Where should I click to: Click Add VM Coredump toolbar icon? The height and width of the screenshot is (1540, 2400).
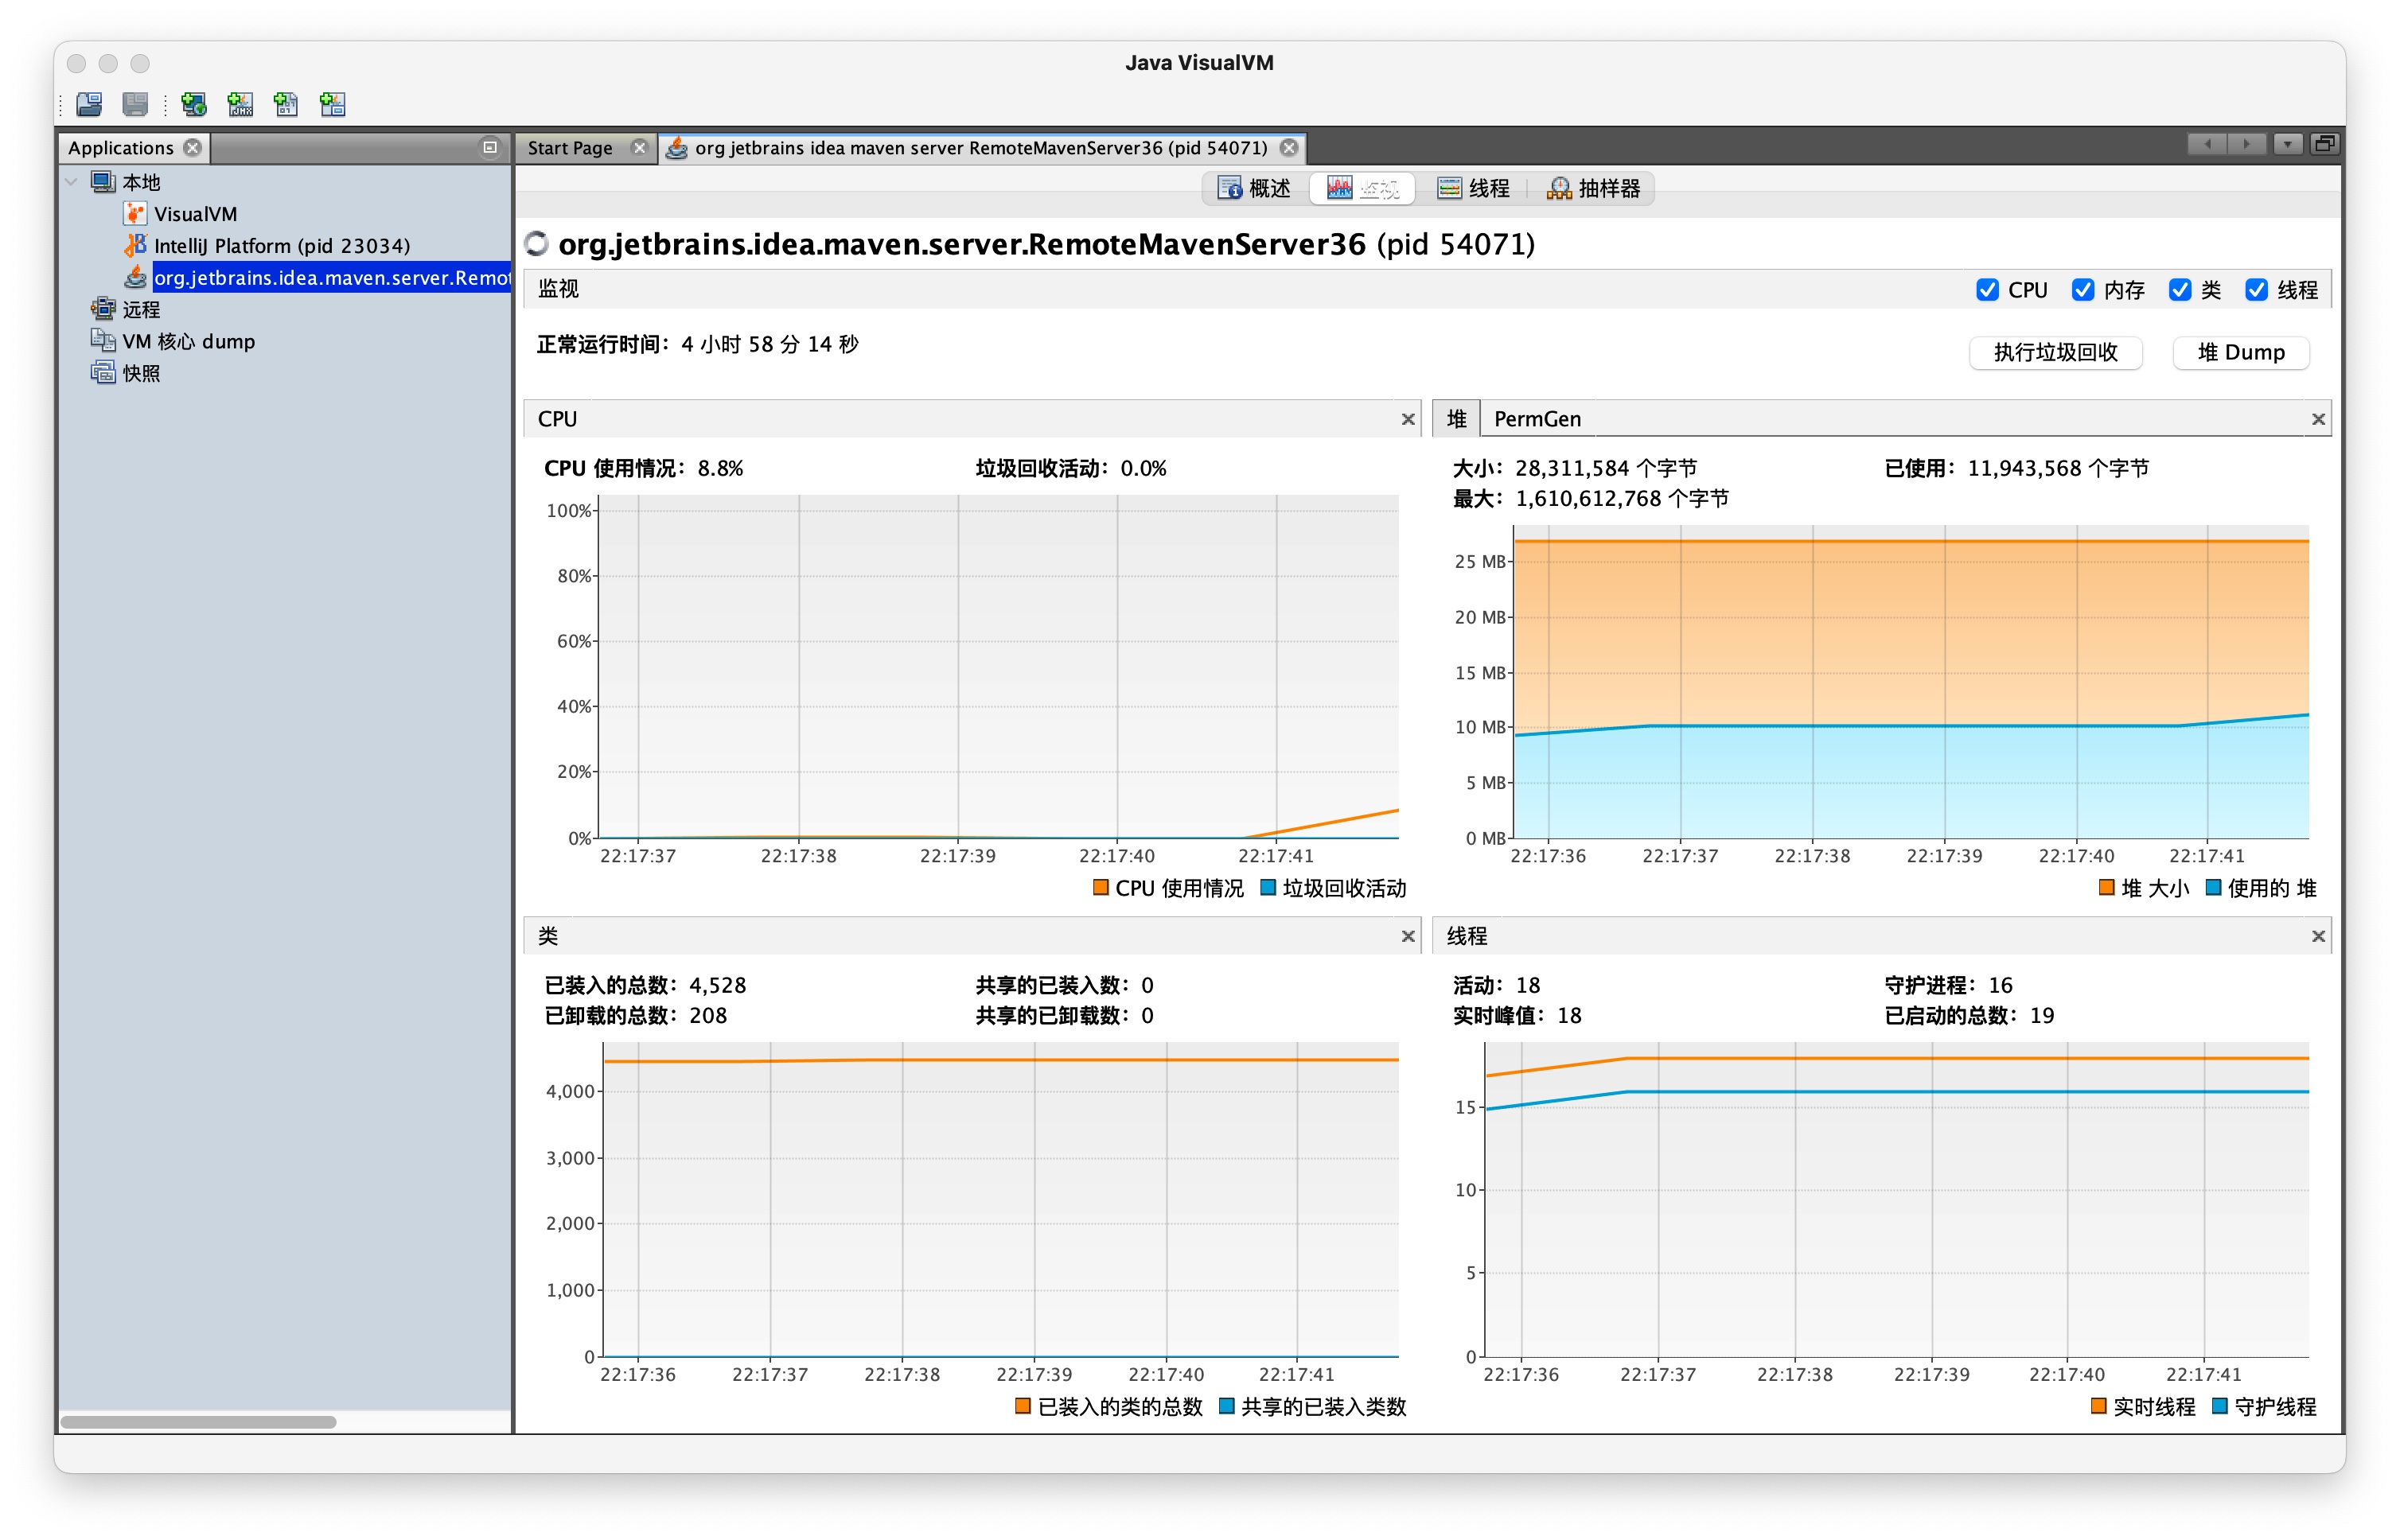[x=286, y=104]
